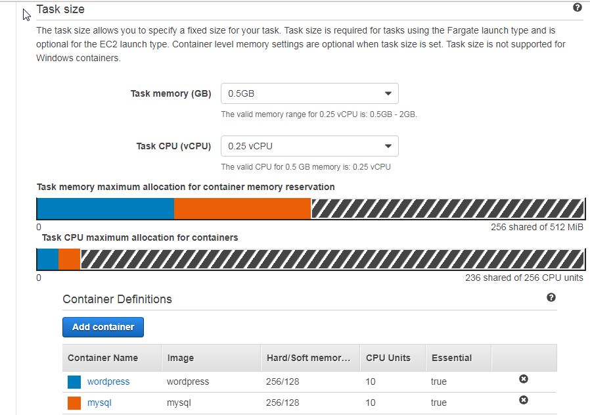This screenshot has width=590, height=415.
Task: Click the blue wordpress color square
Action: [x=74, y=382]
